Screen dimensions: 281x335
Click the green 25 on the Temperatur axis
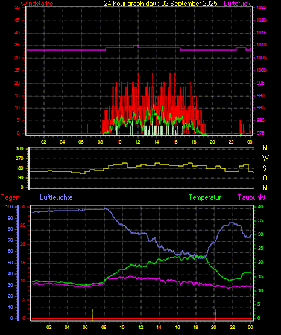[x=260, y=249]
